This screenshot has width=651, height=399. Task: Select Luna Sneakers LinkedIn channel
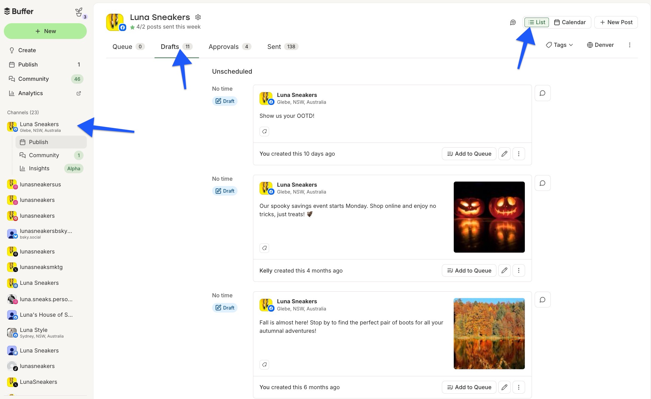[x=45, y=283]
